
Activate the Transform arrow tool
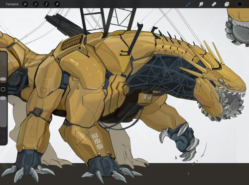(57, 4)
